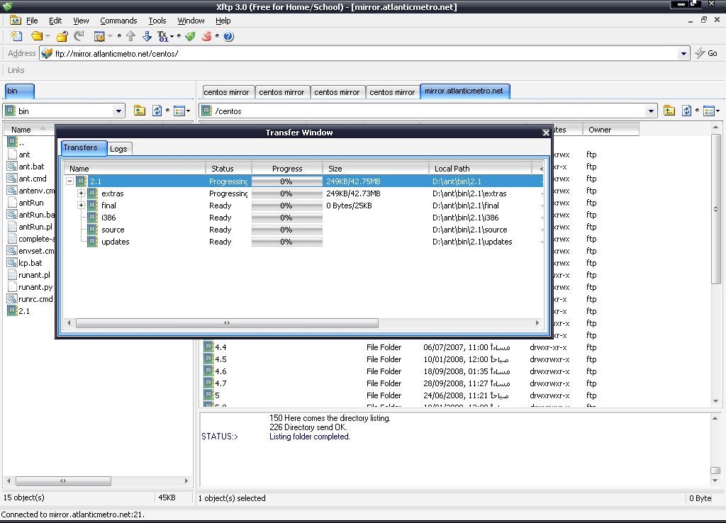726x523 pixels.
Task: Click the Help question mark toolbar icon
Action: (x=228, y=37)
